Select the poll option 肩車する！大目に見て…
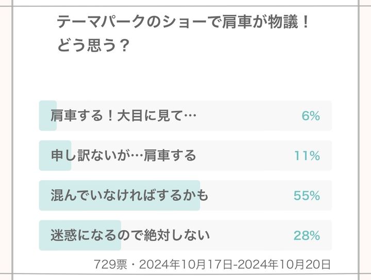Viewport: 371px width, 280px height. [x=124, y=116]
